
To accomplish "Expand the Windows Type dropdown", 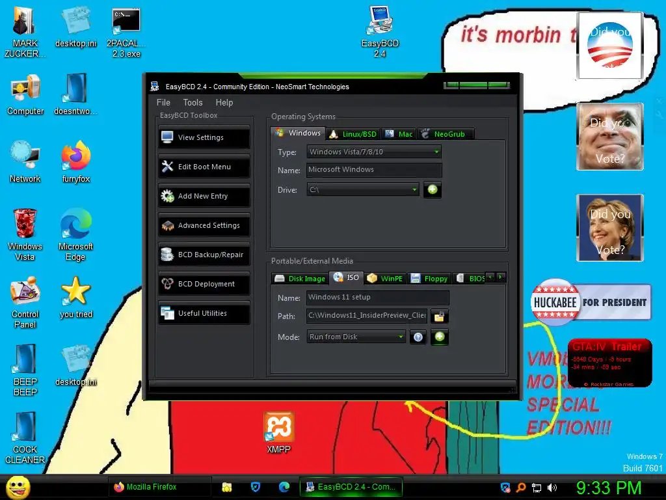I will point(374,152).
